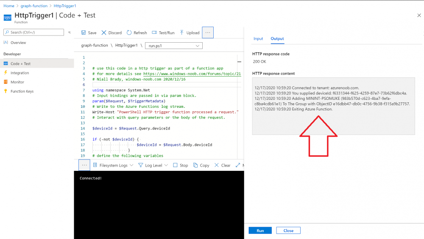Click the blue Run button
This screenshot has width=424, height=239.
[x=260, y=231]
